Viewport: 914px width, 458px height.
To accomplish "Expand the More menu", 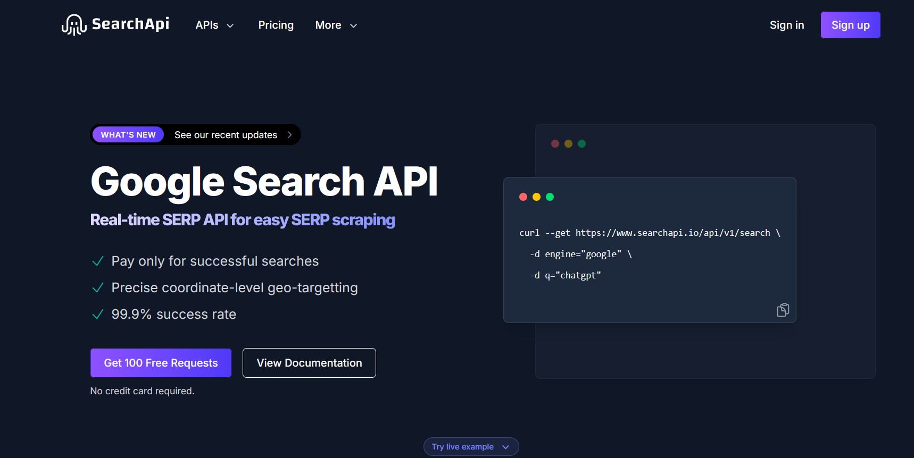I will tap(335, 25).
